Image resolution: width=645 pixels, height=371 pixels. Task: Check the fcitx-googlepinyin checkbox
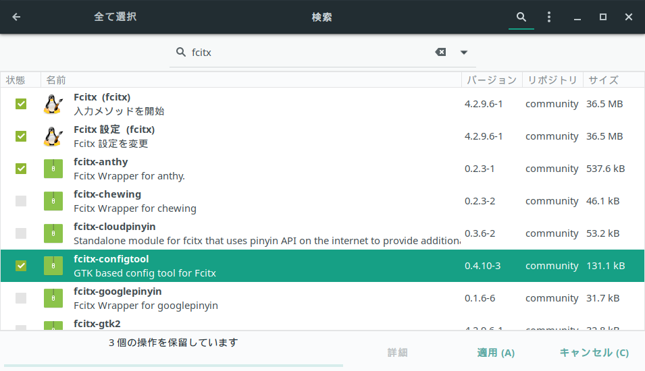point(21,298)
